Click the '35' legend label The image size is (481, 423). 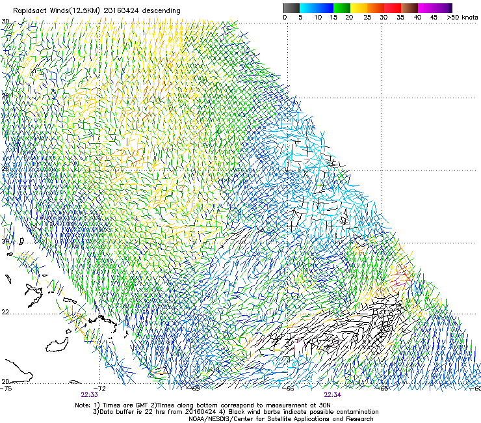pos(400,18)
